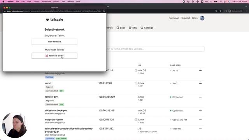Click IP address 100.95.254.109
The image size is (249, 140).
tap(107, 97)
